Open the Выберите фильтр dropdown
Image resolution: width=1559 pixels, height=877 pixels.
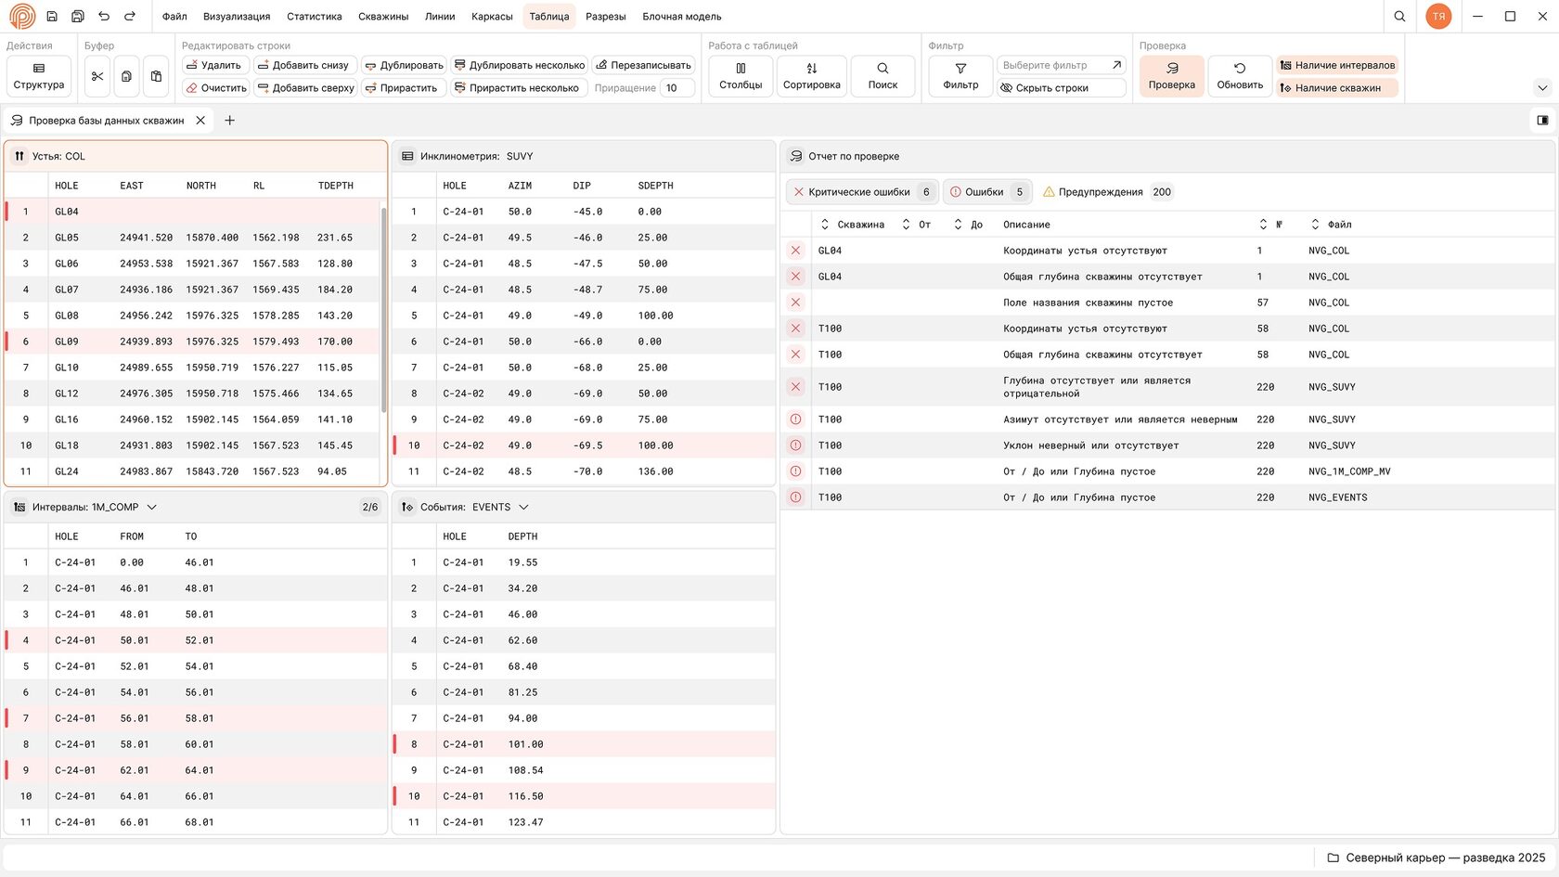(x=1062, y=65)
